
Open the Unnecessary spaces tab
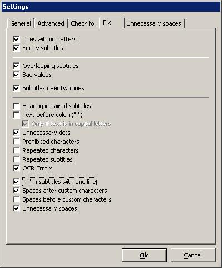click(154, 23)
